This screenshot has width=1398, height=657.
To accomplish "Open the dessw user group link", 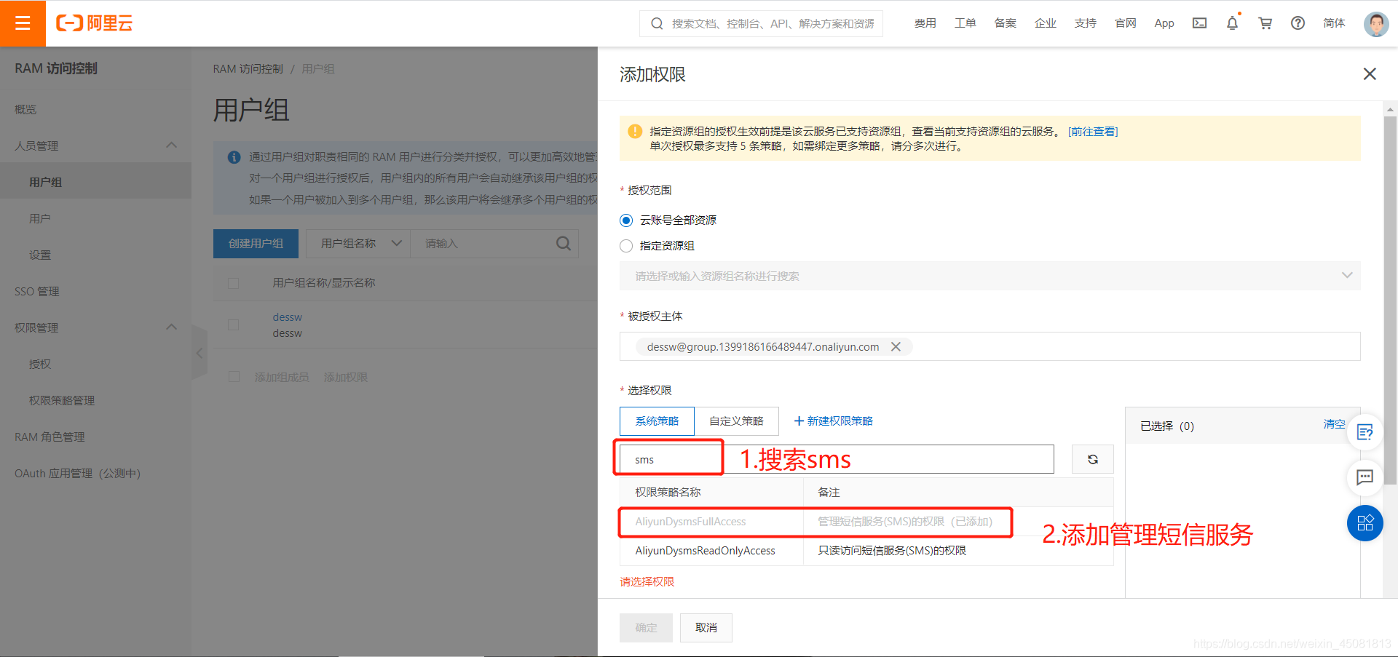I will click(x=287, y=317).
